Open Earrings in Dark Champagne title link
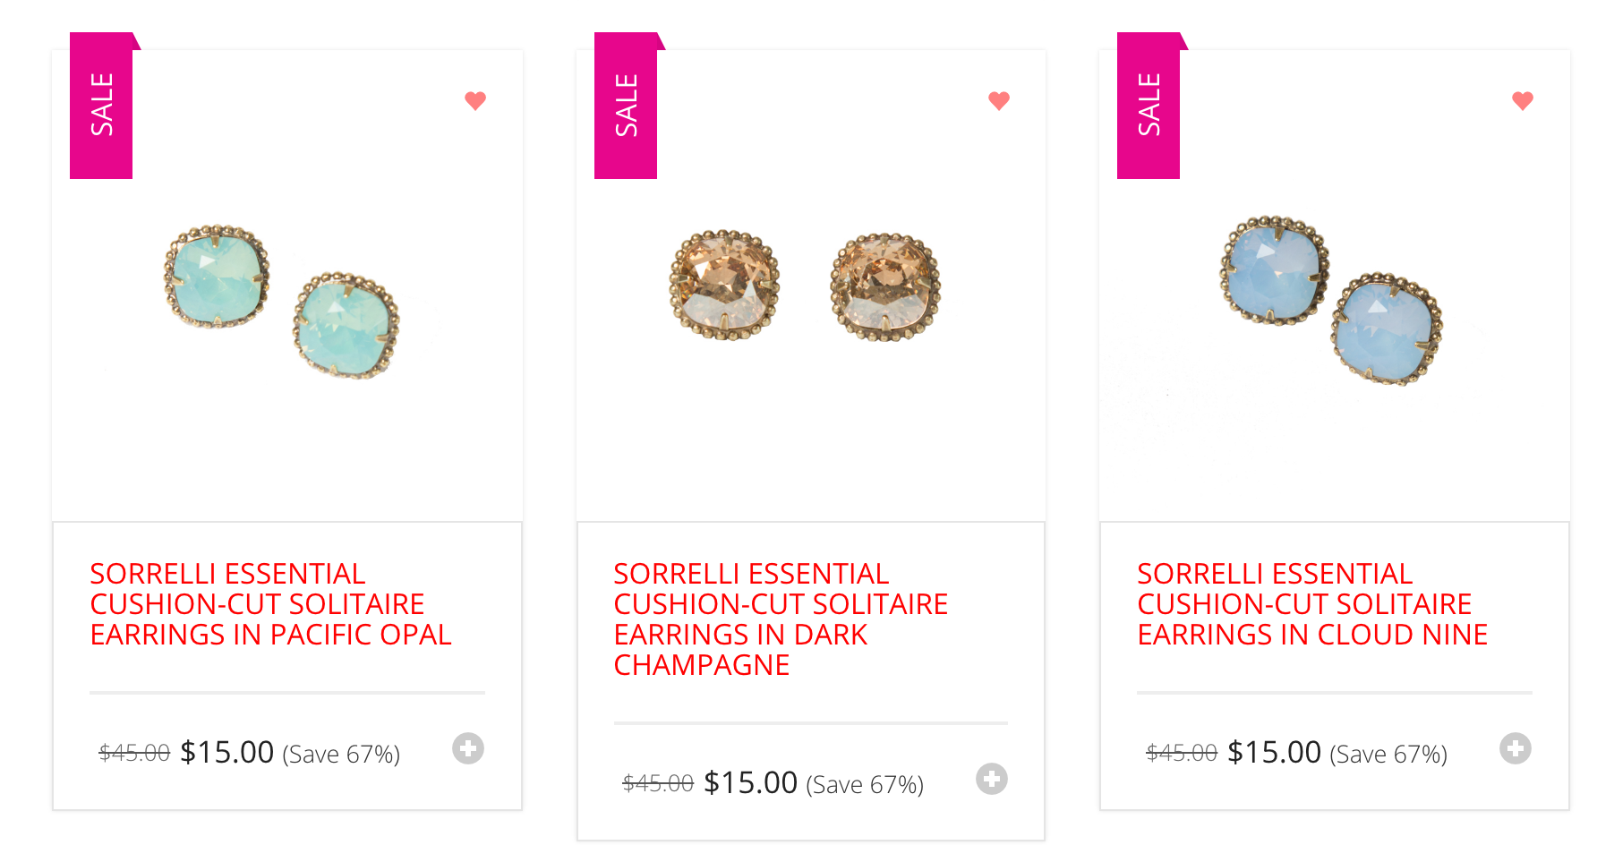The image size is (1597, 845). click(781, 619)
